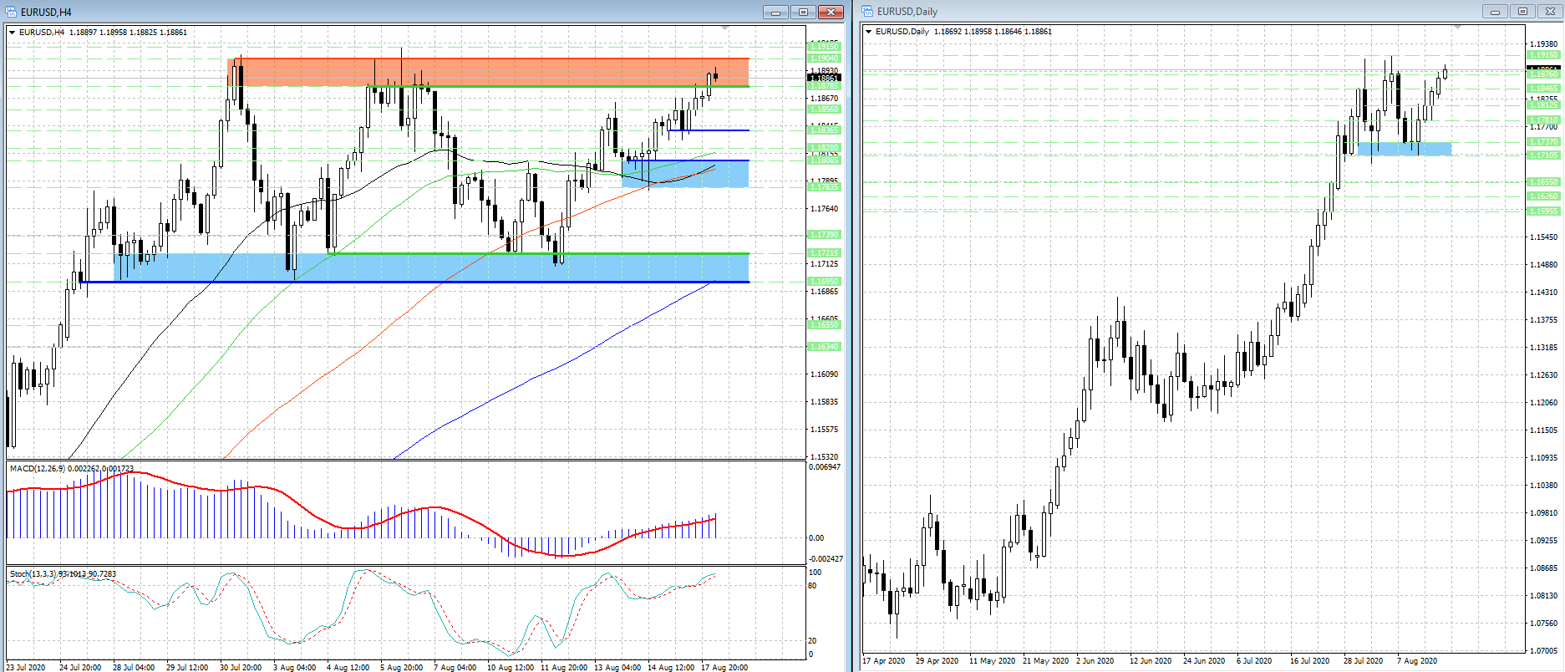This screenshot has height=672, width=1565.
Task: Click the EURUSD,H4 title bar text
Action: (46, 12)
